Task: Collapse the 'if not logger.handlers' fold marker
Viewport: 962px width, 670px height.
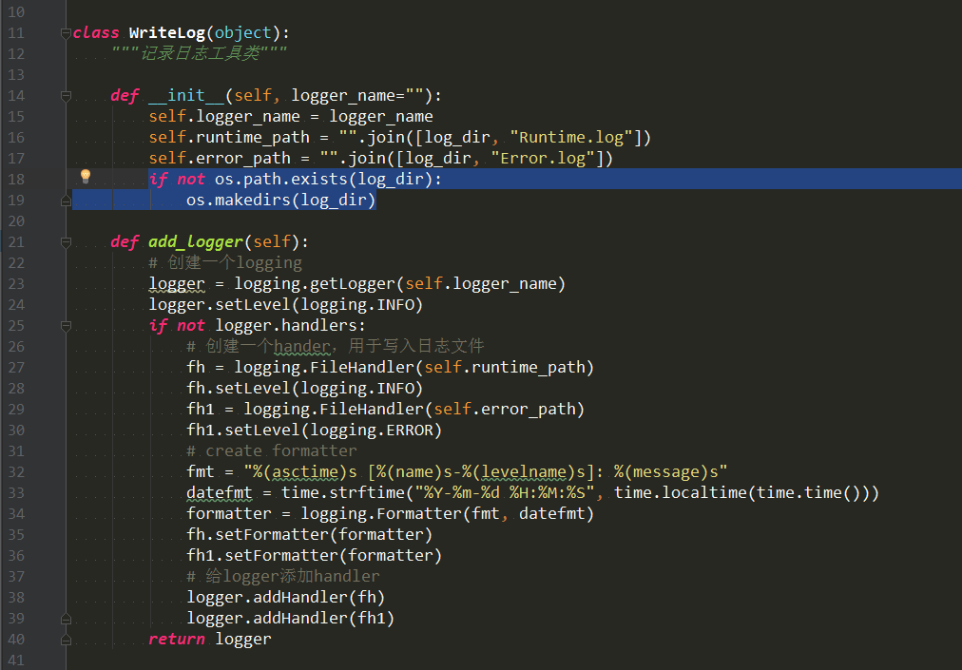Action: 66,326
